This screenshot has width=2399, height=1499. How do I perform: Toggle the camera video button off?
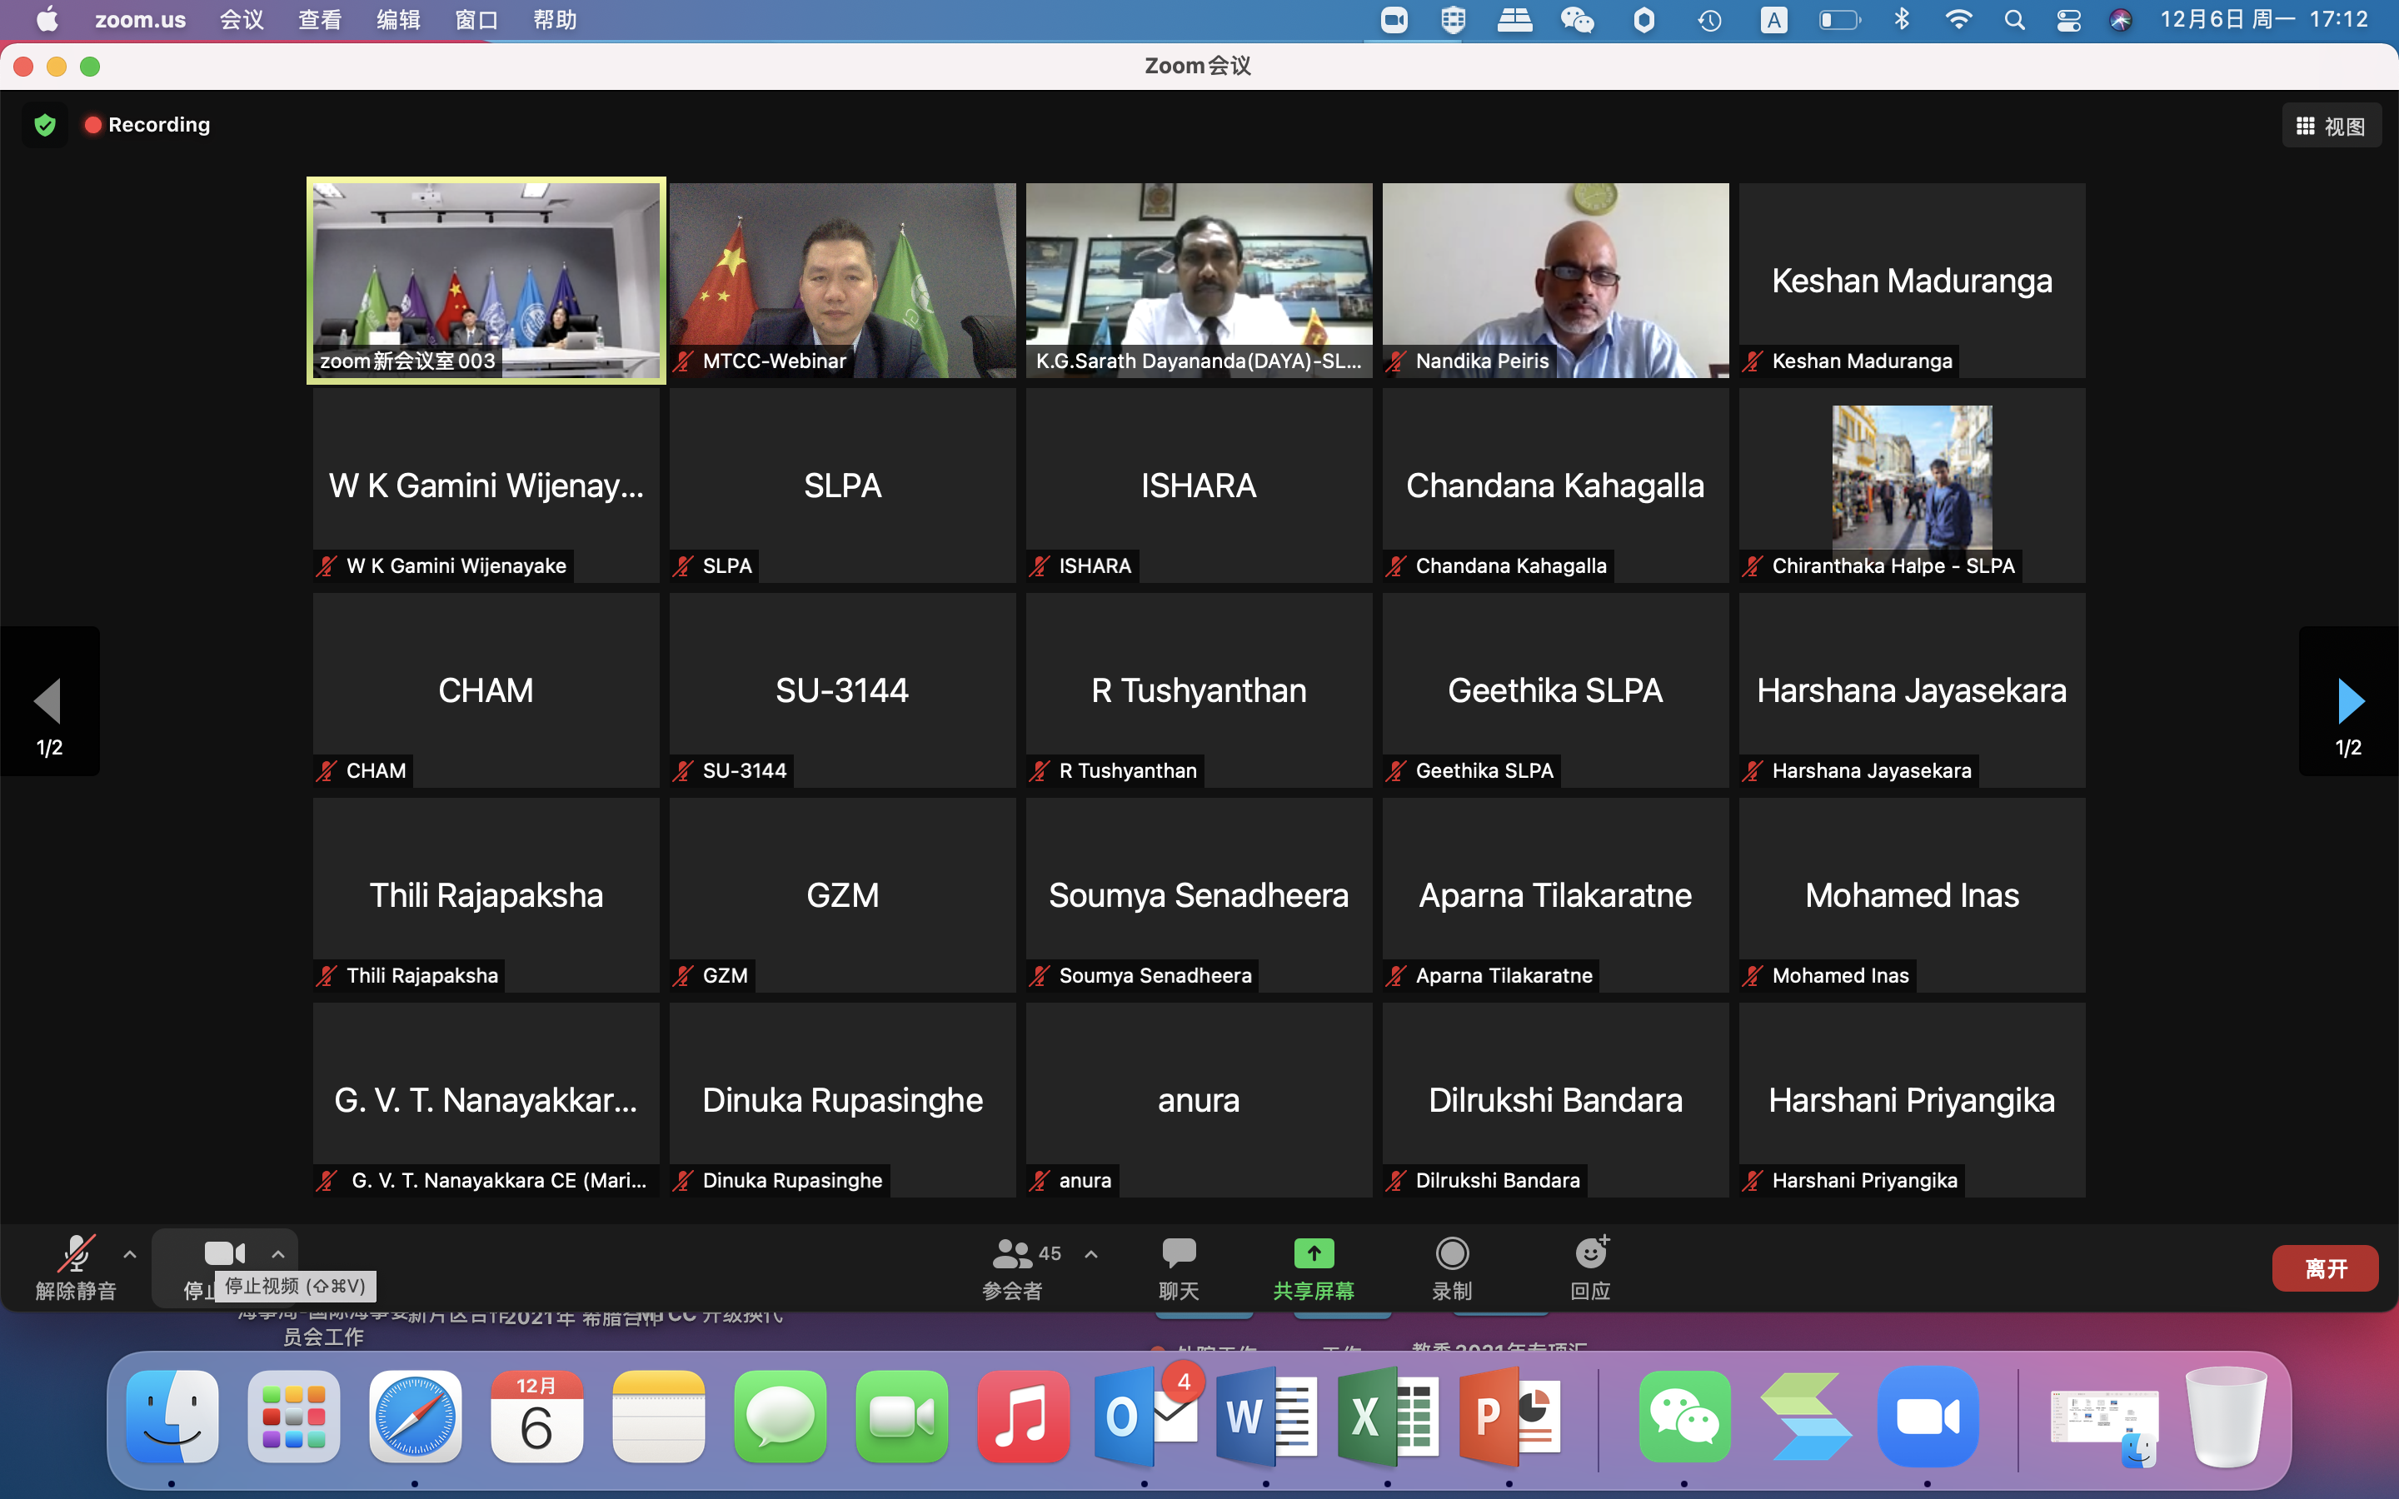224,1254
